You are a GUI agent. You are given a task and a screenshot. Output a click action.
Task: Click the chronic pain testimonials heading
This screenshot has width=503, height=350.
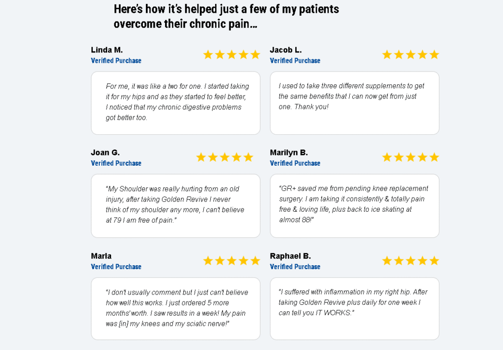[226, 16]
